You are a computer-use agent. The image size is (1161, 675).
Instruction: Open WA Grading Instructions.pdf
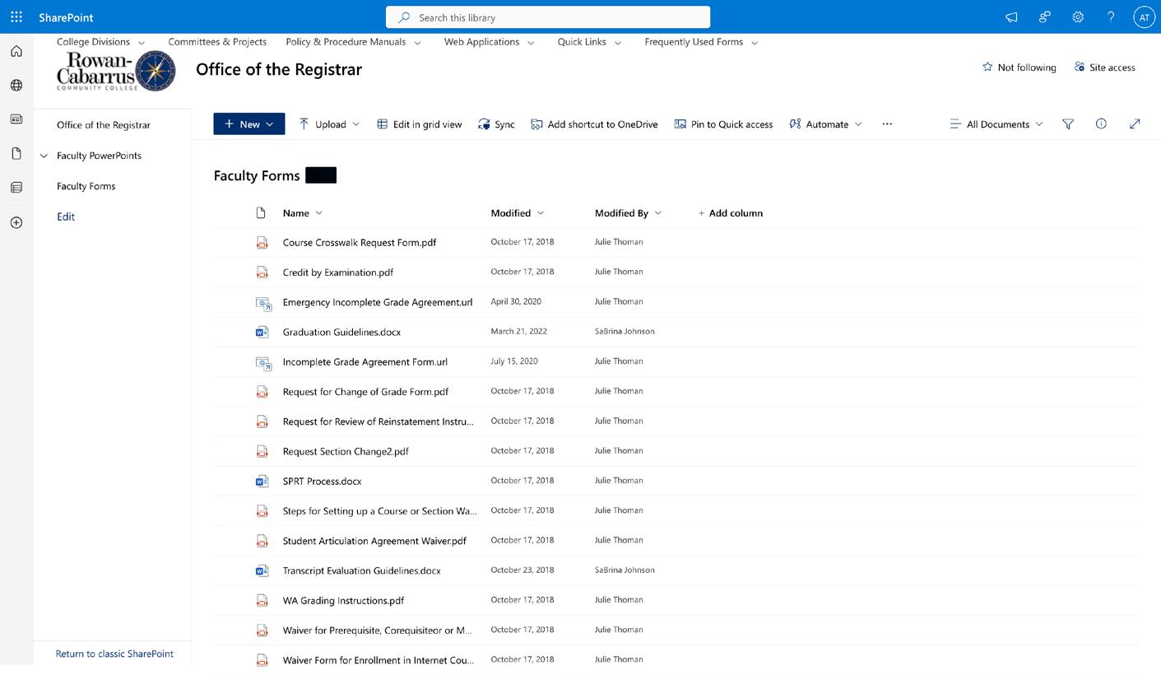[343, 600]
